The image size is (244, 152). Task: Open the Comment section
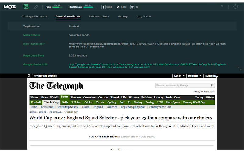tap(89, 97)
